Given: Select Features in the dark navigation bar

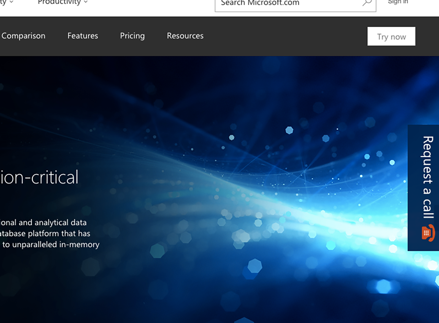Looking at the screenshot, I should pyautogui.click(x=82, y=36).
